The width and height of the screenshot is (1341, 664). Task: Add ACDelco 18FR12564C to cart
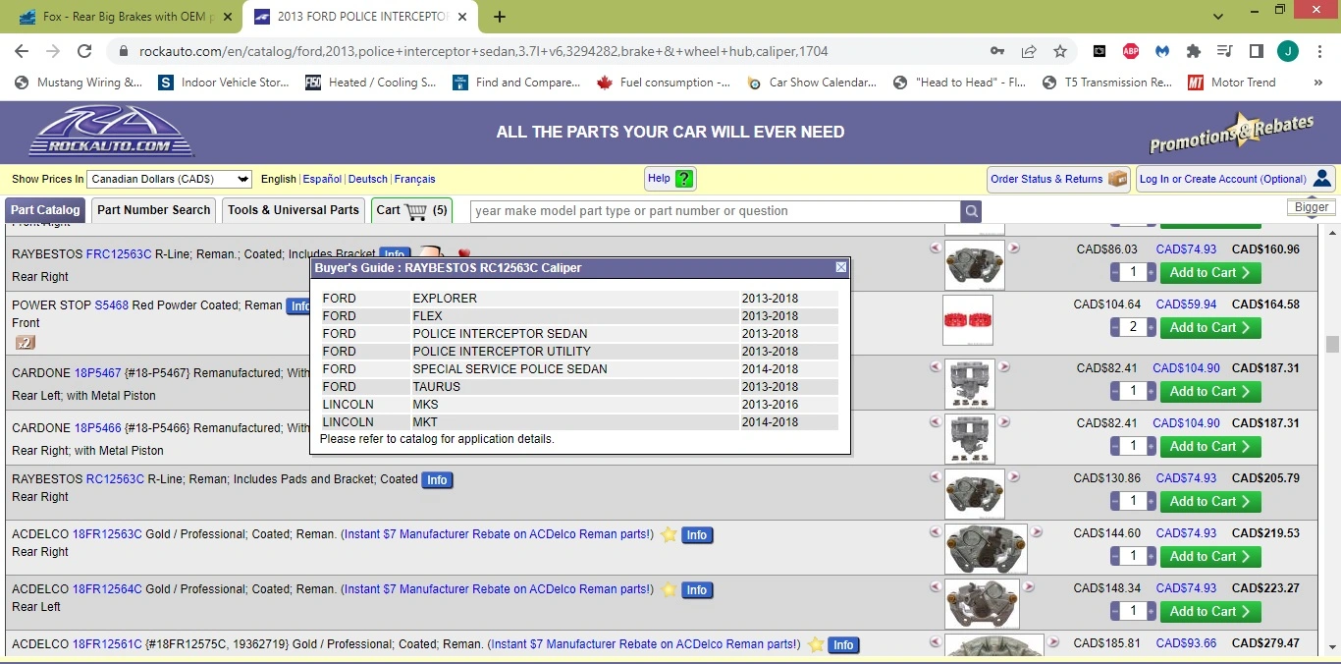tap(1209, 611)
